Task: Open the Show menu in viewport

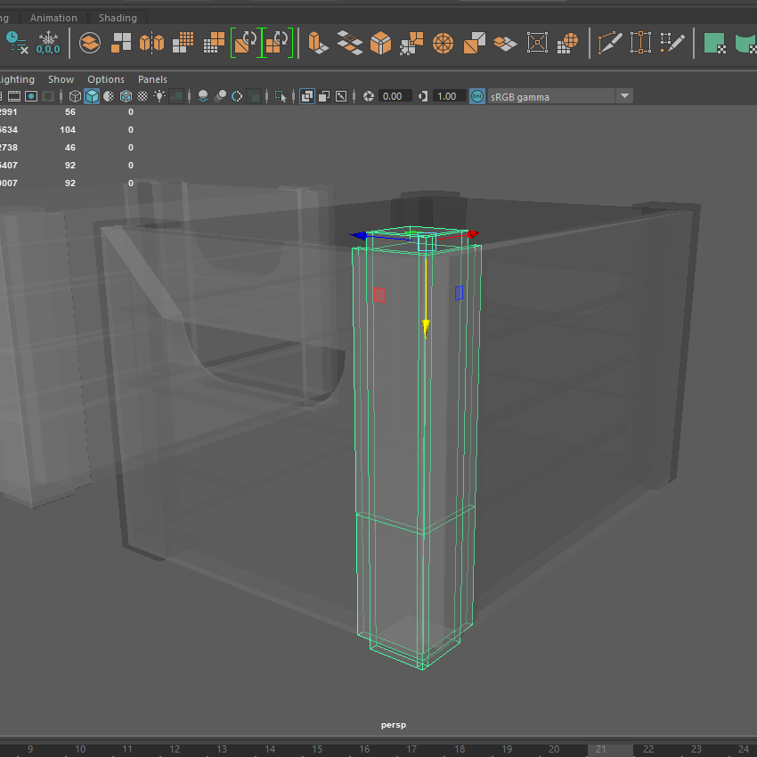Action: click(x=61, y=79)
